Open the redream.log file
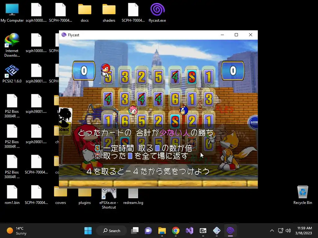This screenshot has width=318, height=238. tap(133, 196)
